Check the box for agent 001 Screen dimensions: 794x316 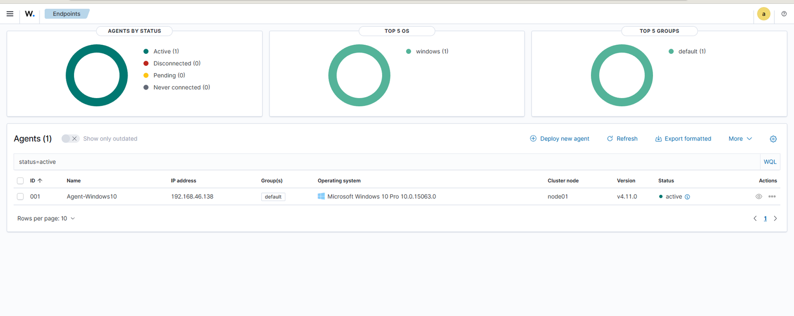pyautogui.click(x=20, y=196)
